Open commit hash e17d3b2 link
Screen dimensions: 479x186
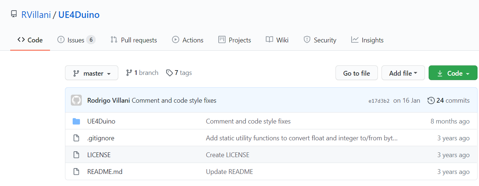[x=379, y=101]
